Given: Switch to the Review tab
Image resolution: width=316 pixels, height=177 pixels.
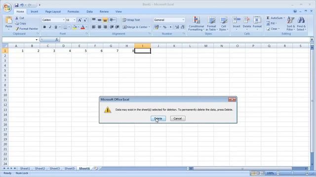Looking at the screenshot, I should coord(104,12).
